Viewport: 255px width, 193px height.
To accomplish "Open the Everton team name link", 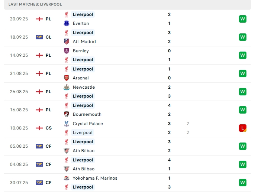I will click(81, 23).
